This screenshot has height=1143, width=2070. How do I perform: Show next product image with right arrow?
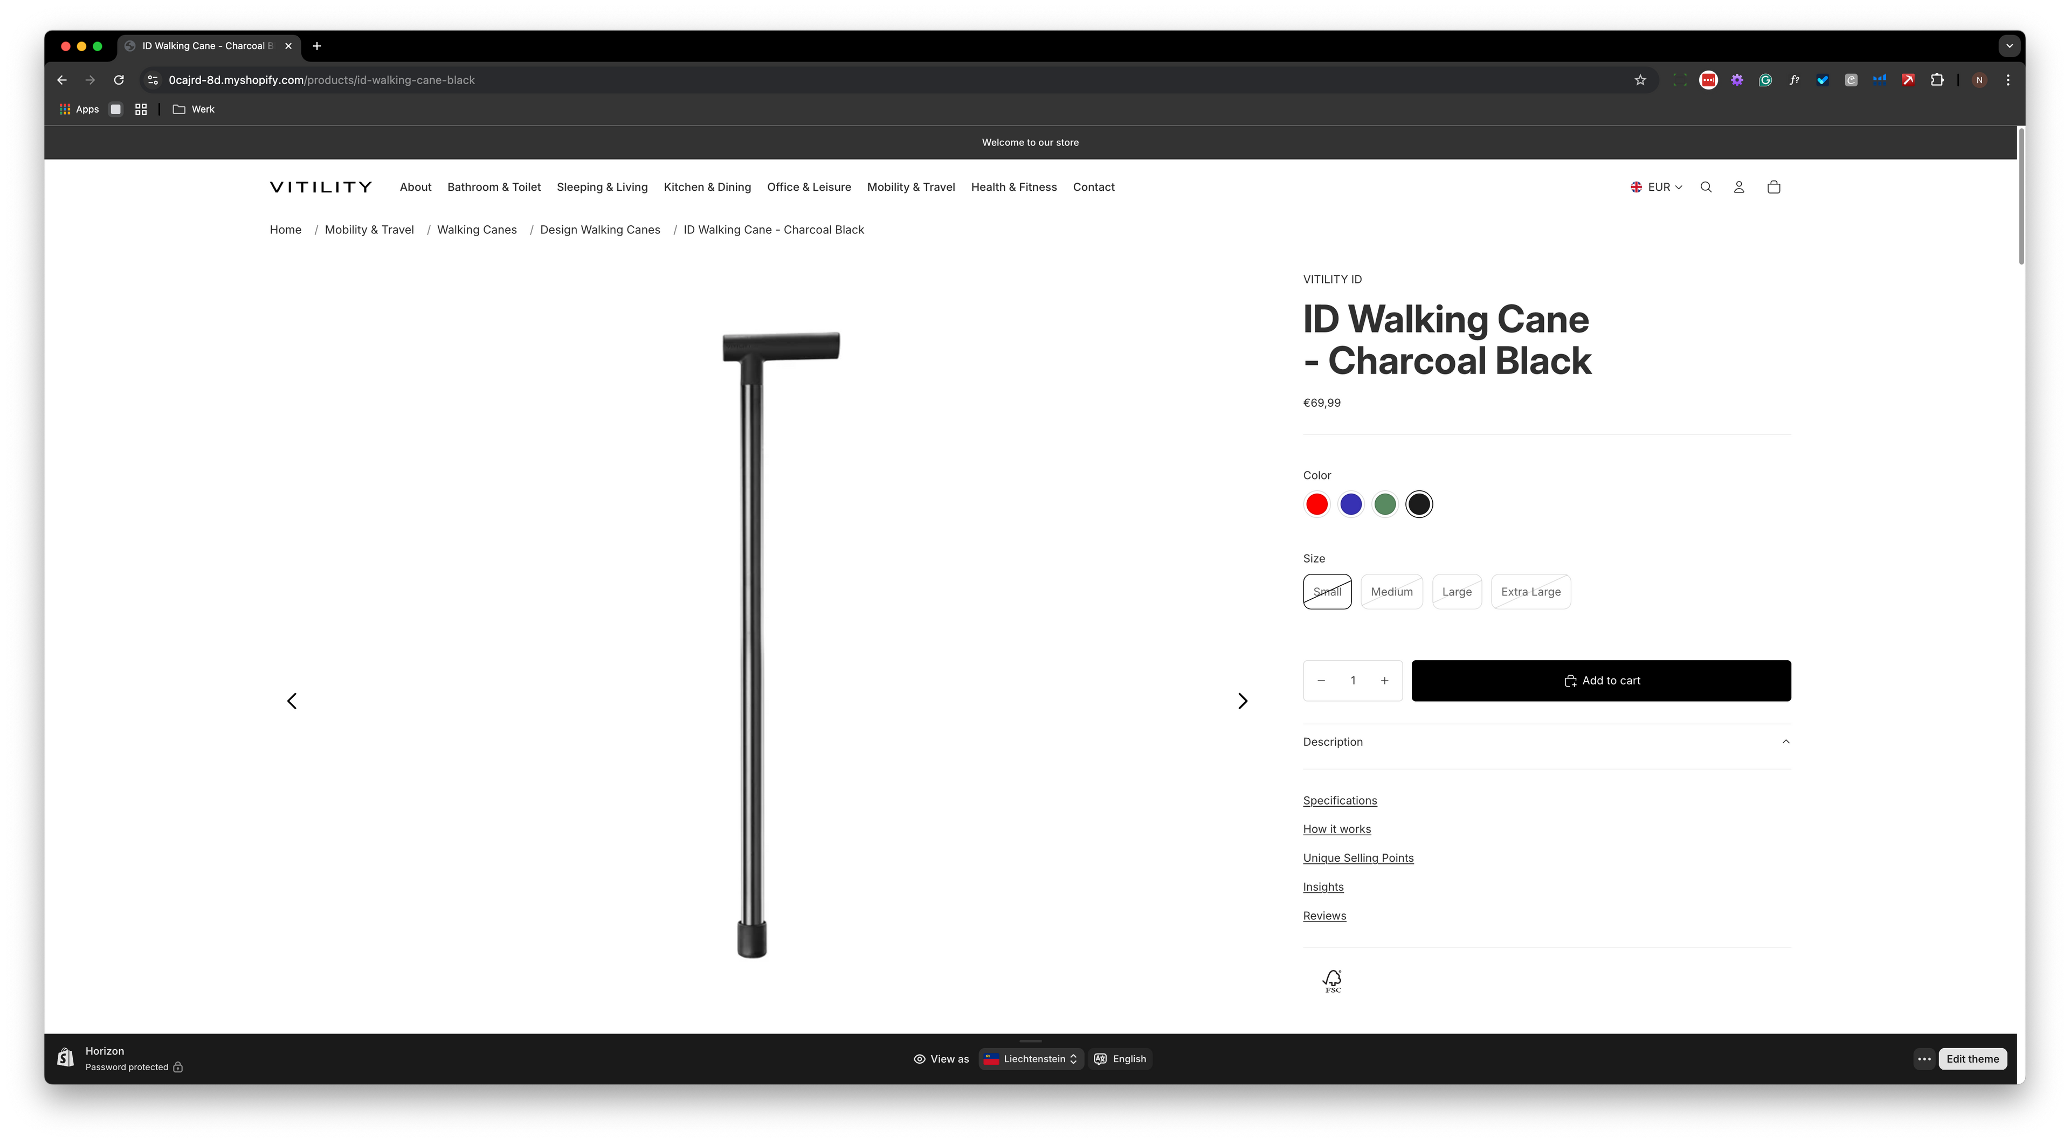pos(1243,701)
